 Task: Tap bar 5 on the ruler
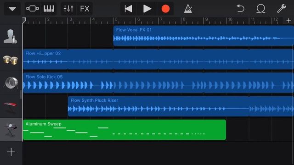point(116,19)
